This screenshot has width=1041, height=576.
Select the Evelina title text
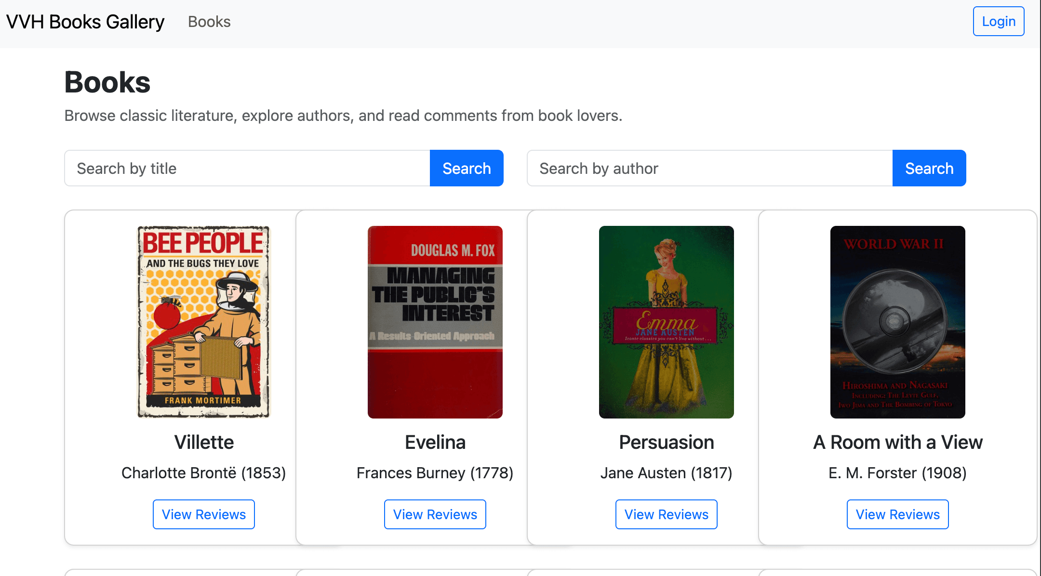pyautogui.click(x=435, y=442)
